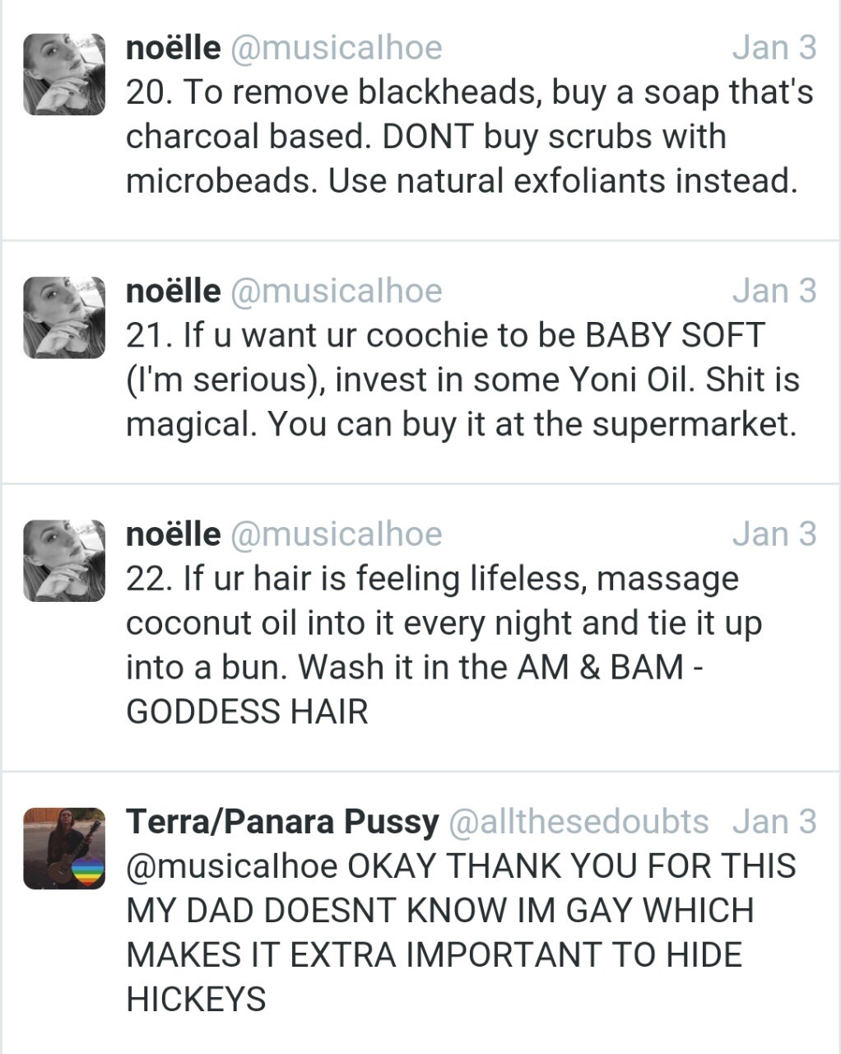Tap the @musicalhoe handle on tweet 21

click(x=336, y=291)
